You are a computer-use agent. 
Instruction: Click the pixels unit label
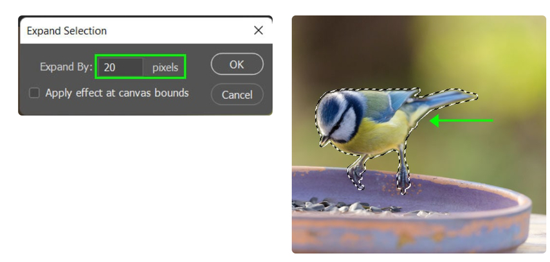165,67
